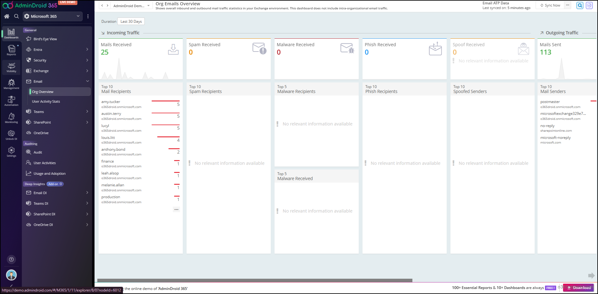Image resolution: width=598 pixels, height=294 pixels.
Task: Click the Download button
Action: point(578,288)
